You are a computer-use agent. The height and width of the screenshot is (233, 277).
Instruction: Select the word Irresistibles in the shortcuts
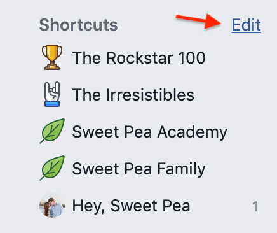point(150,95)
